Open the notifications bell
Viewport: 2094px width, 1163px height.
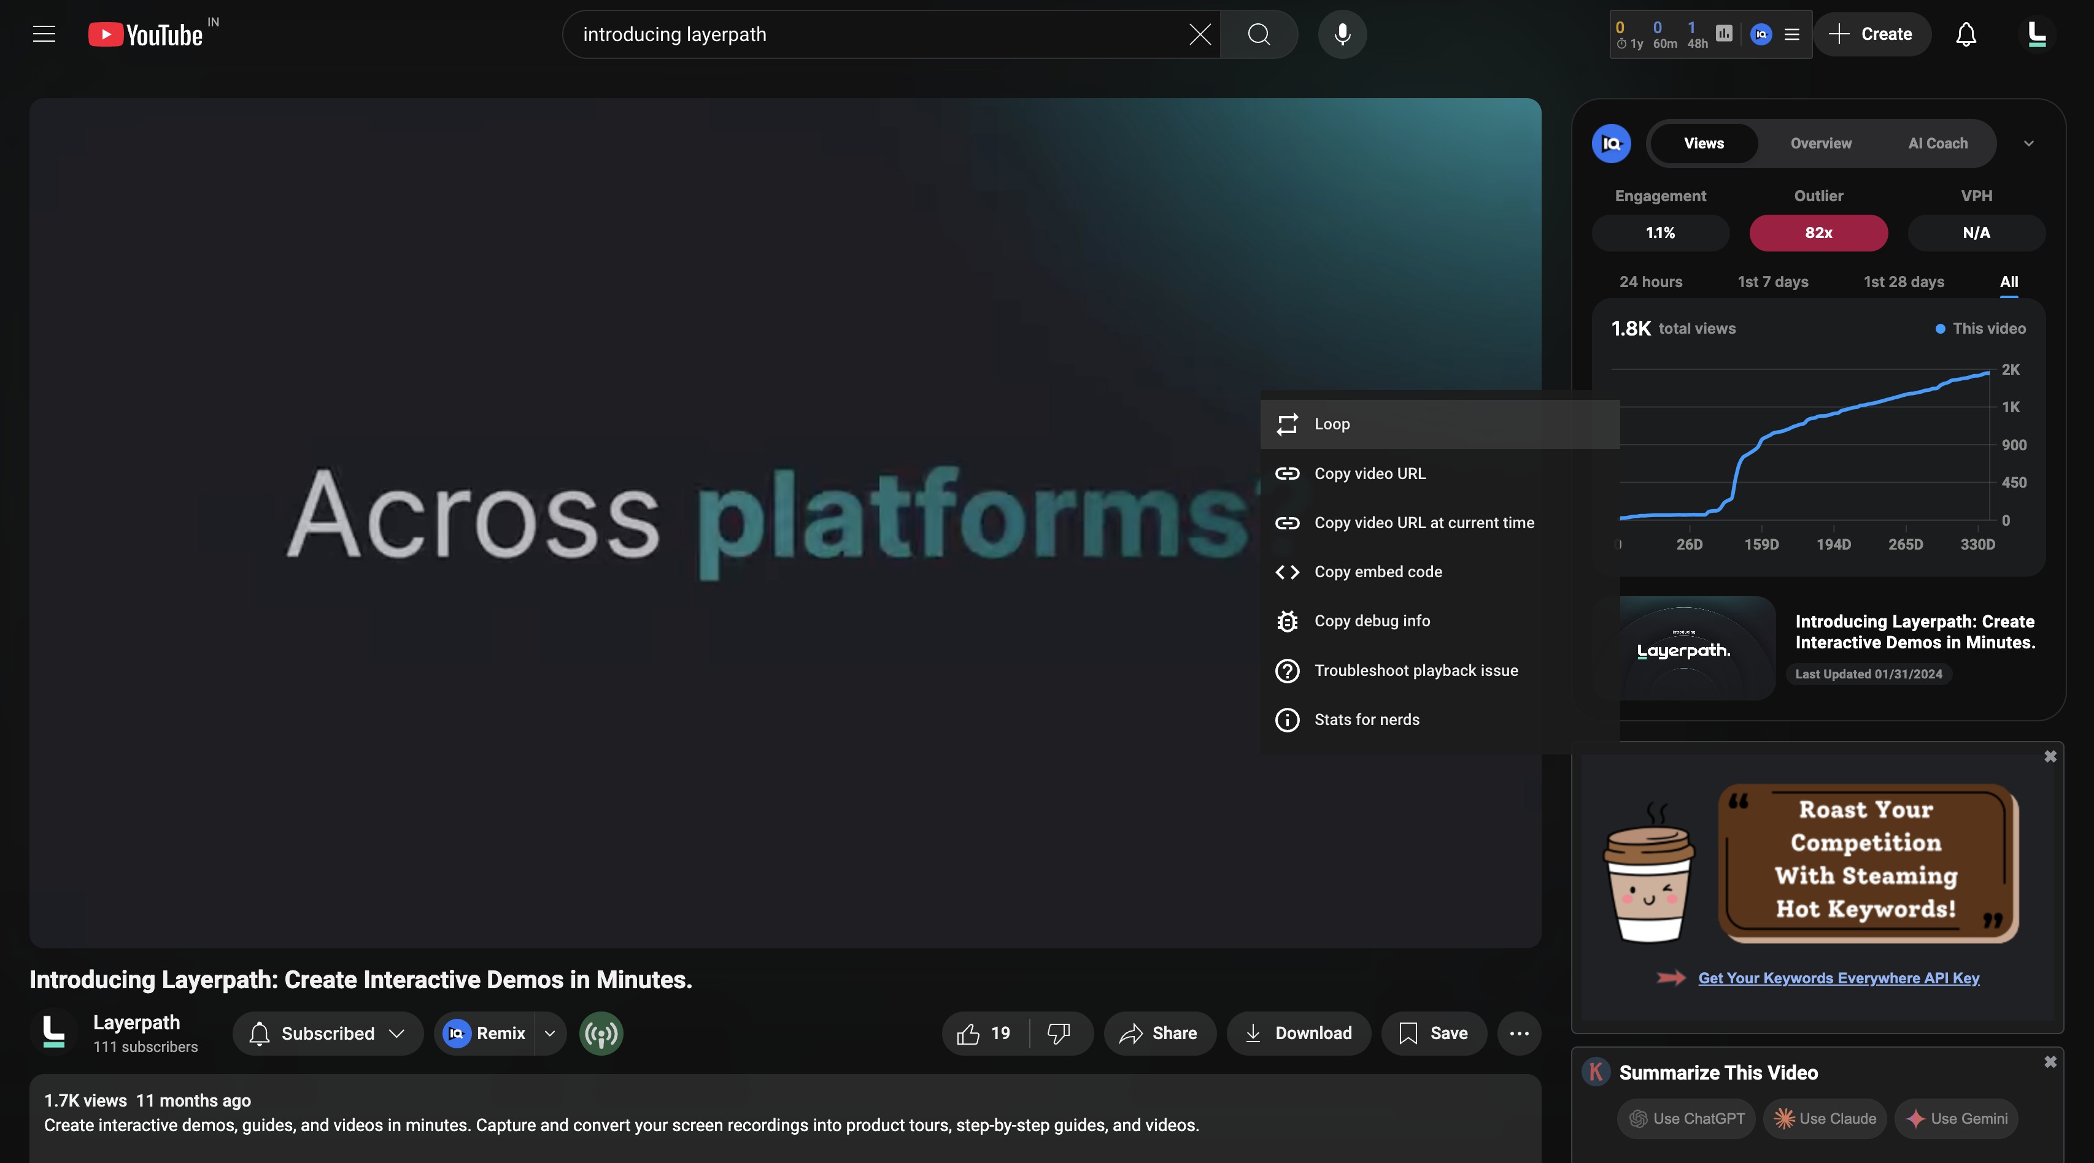tap(1966, 34)
